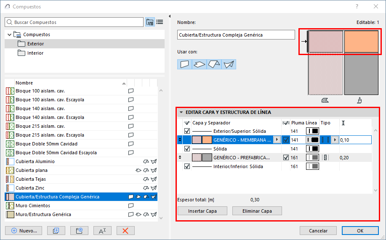The height and width of the screenshot is (240, 386).
Task: Collapse EDITAR CAPA Y ESTRUCTURA DE LÍNEA panel
Action: 181,112
